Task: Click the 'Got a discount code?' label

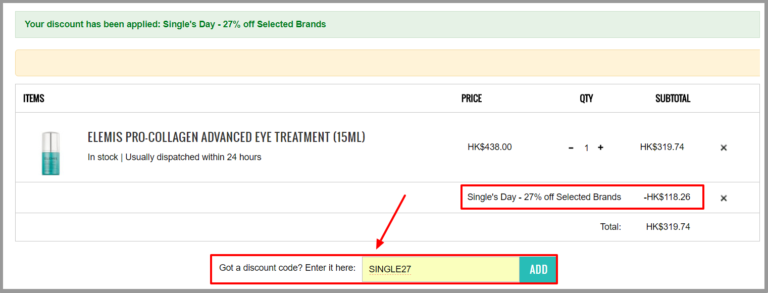Action: pyautogui.click(x=287, y=268)
